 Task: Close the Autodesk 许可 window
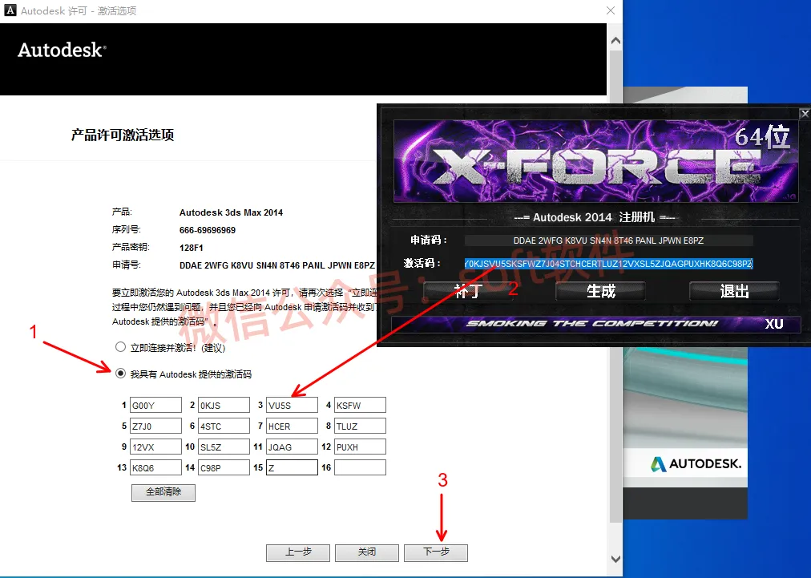(611, 10)
